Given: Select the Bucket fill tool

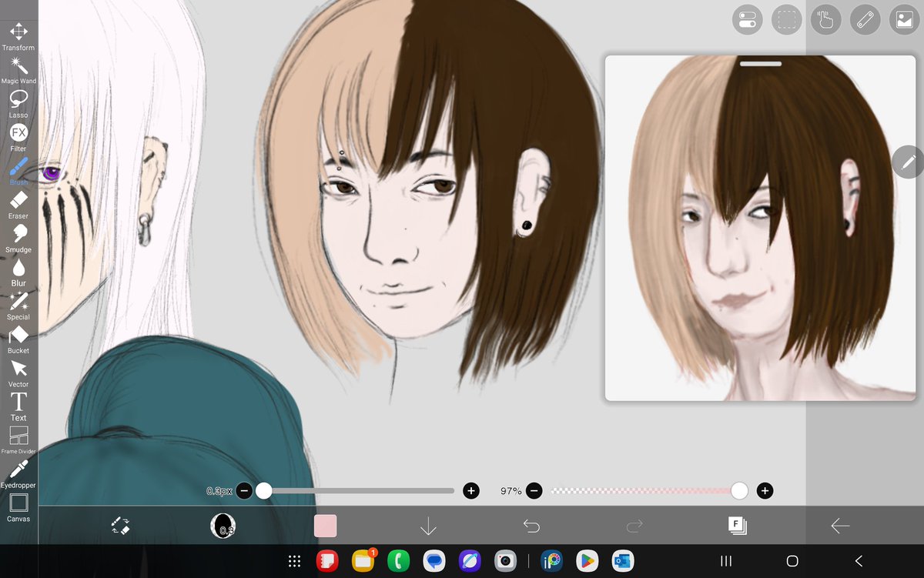Looking at the screenshot, I should point(18,339).
